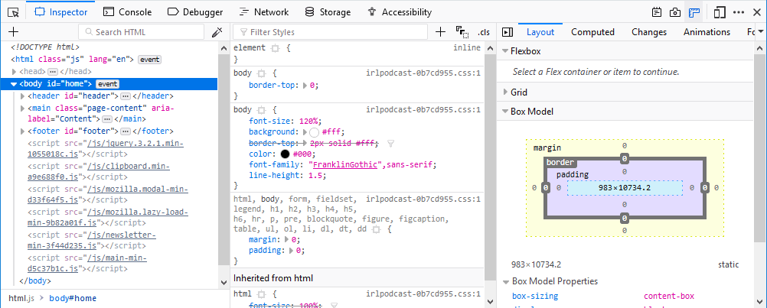Expand border-top shorthand value arrow
The width and height of the screenshot is (767, 308).
coord(305,86)
